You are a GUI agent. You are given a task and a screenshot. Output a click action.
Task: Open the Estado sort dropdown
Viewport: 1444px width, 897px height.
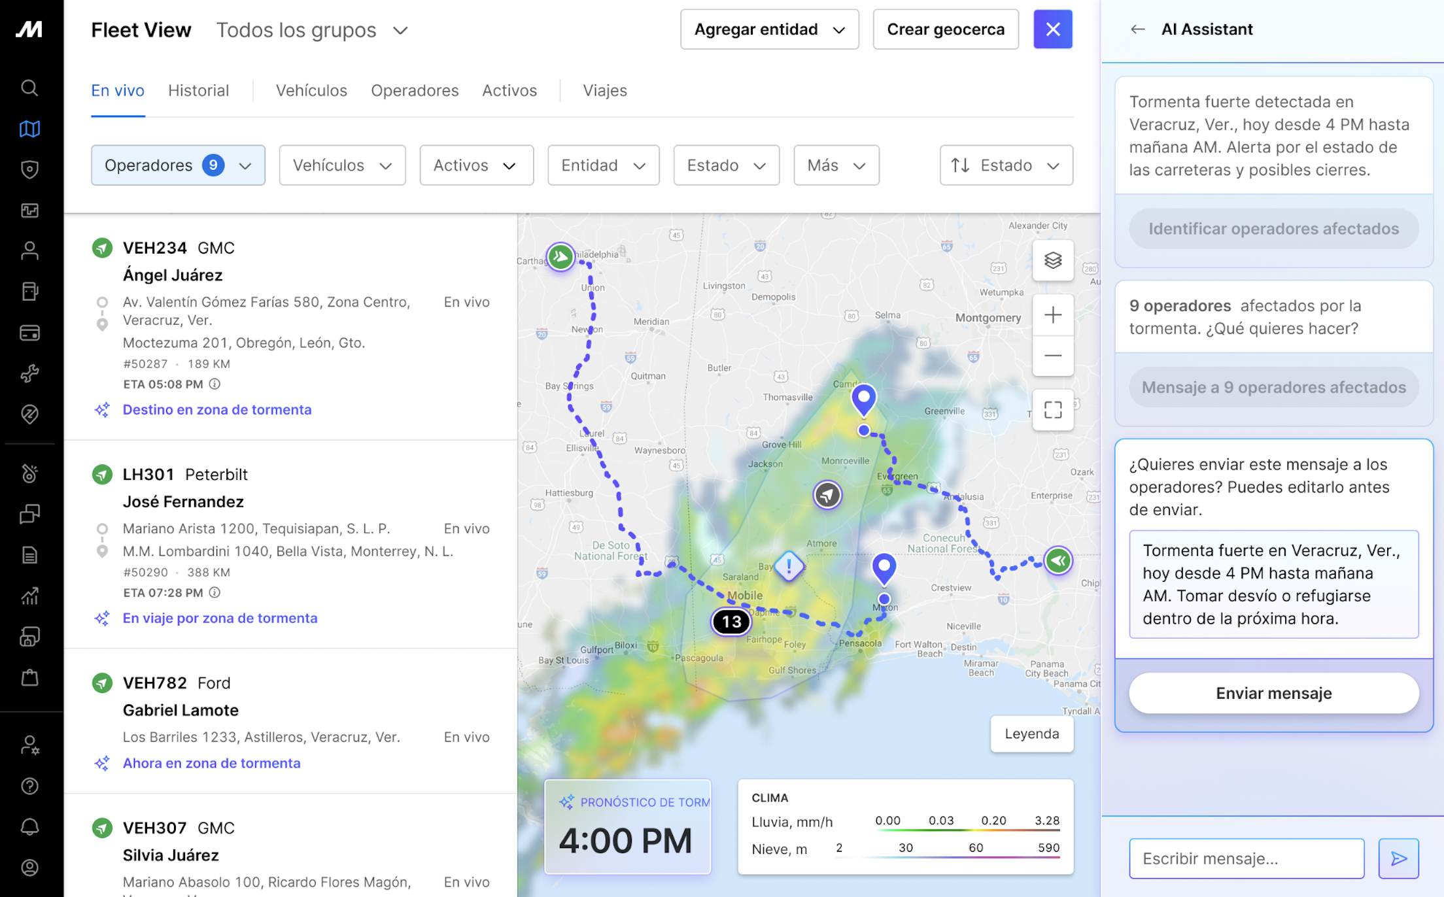click(1005, 165)
